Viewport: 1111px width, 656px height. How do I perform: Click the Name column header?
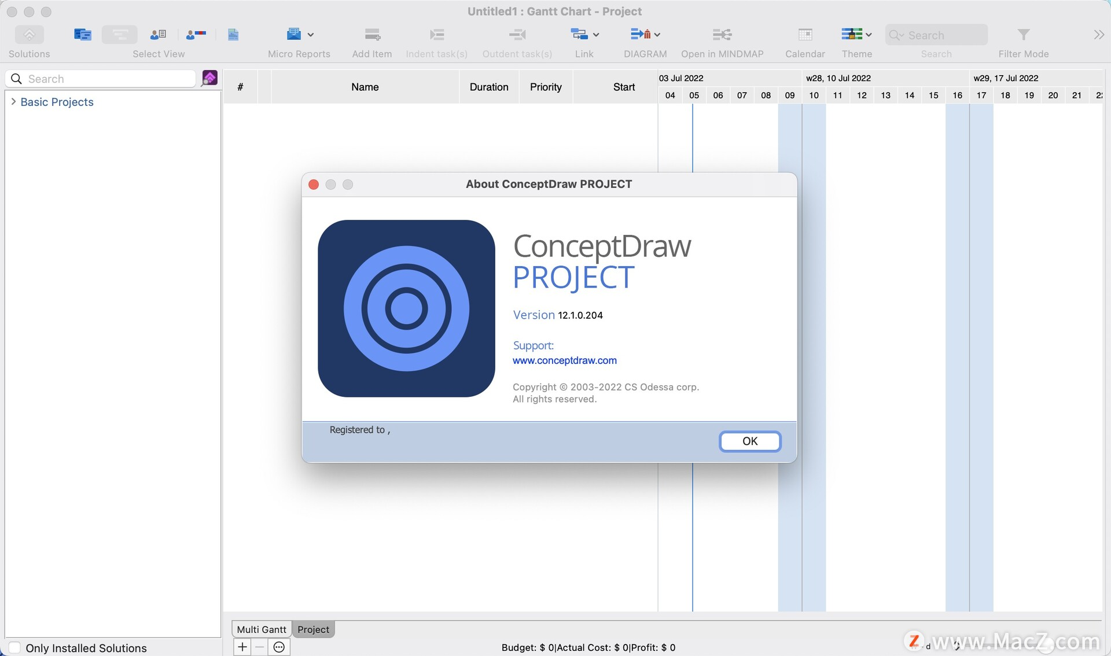click(x=365, y=87)
